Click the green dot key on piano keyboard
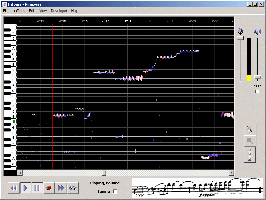The height and width of the screenshot is (200, 266). (x=14, y=121)
